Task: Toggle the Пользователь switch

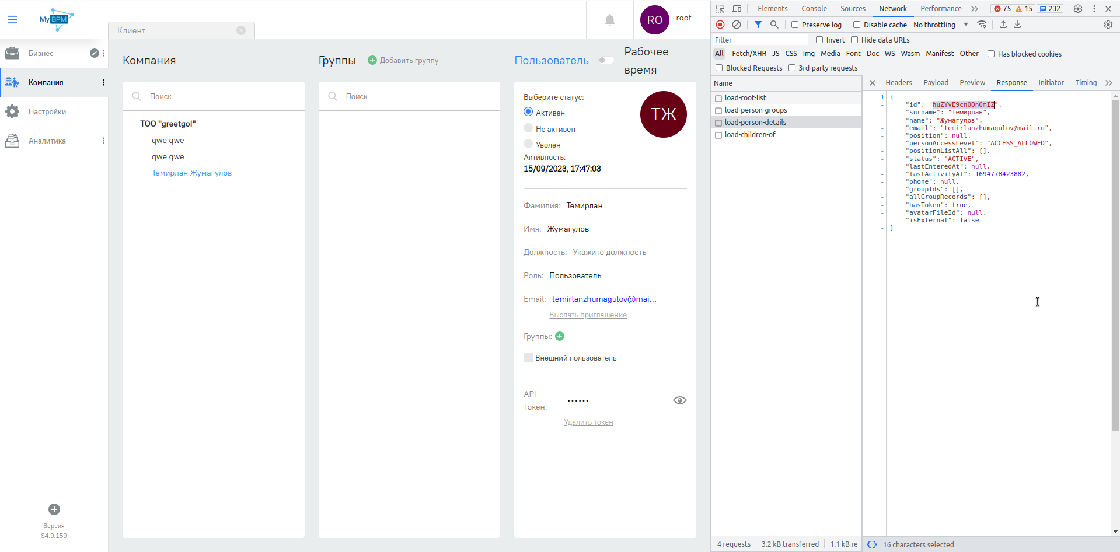Action: coord(606,60)
